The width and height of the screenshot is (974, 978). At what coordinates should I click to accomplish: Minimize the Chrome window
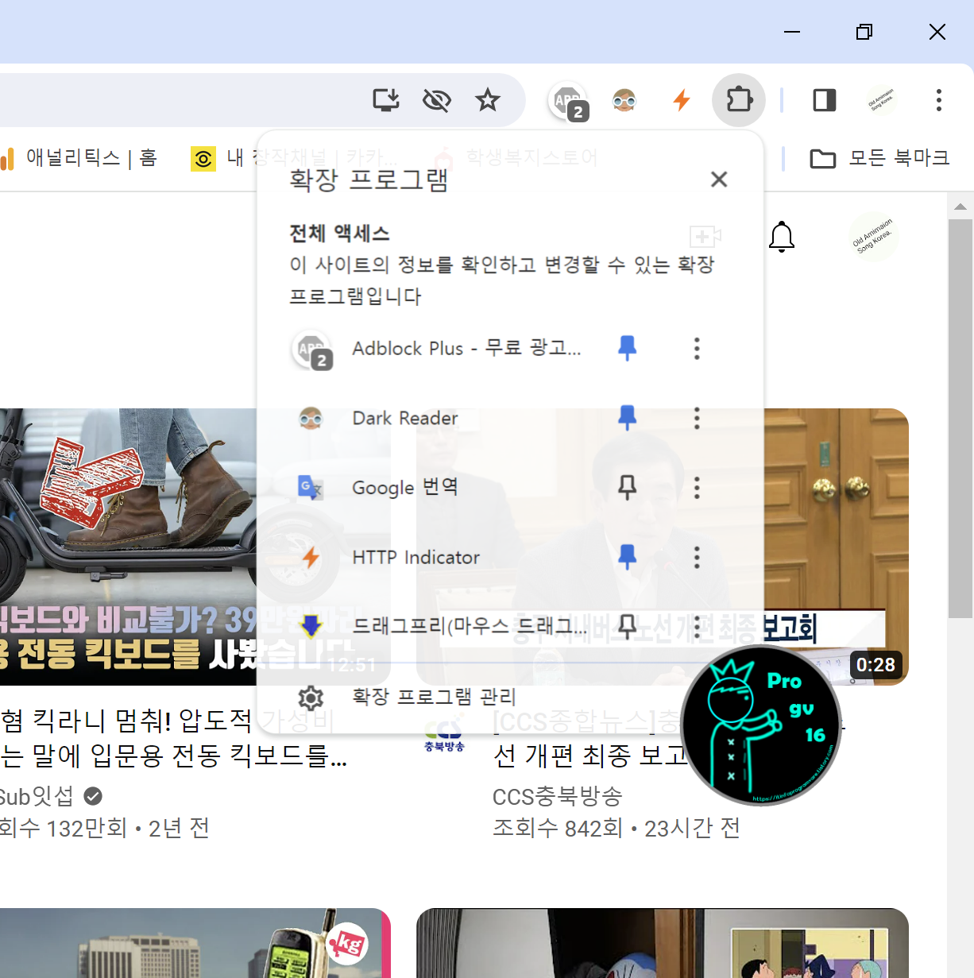point(791,32)
